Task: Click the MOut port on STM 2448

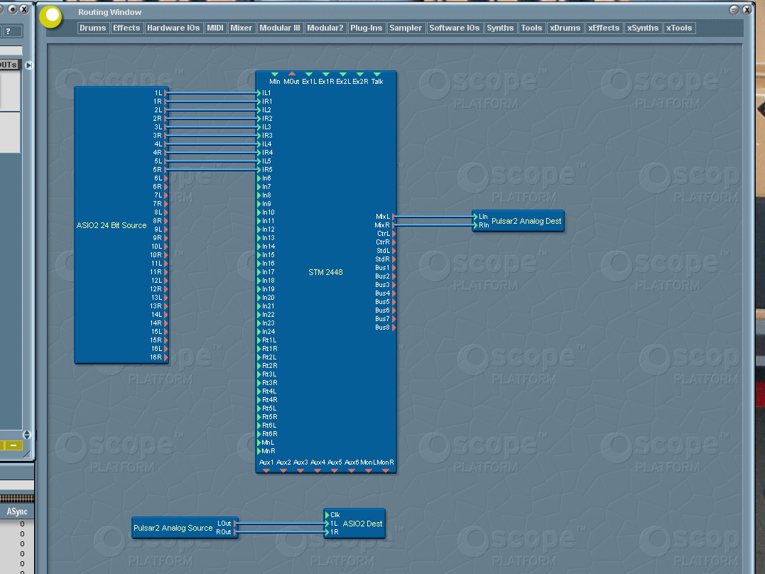Action: coord(291,74)
